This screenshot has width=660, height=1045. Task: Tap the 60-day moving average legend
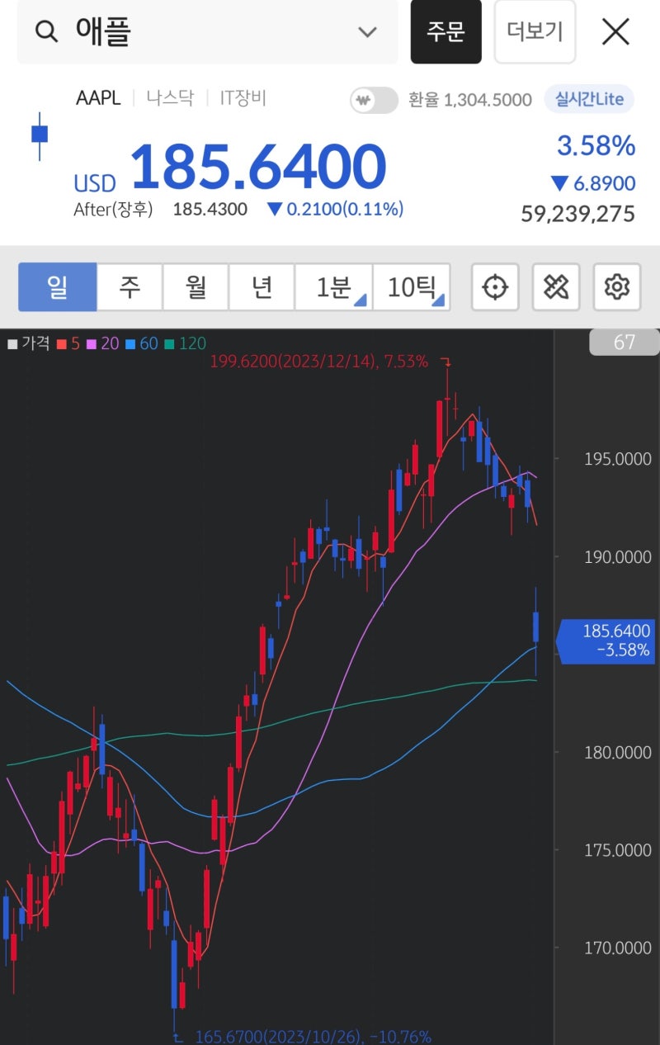point(141,343)
